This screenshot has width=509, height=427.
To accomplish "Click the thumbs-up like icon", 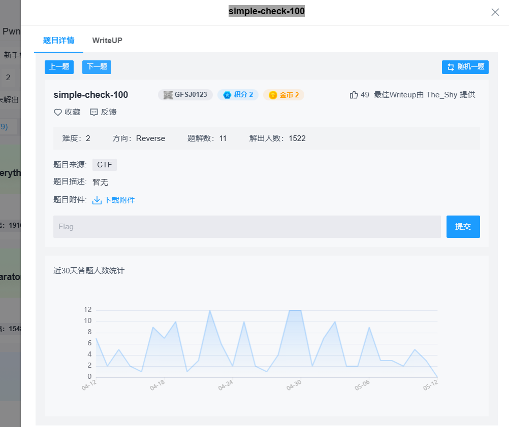I will pos(354,95).
